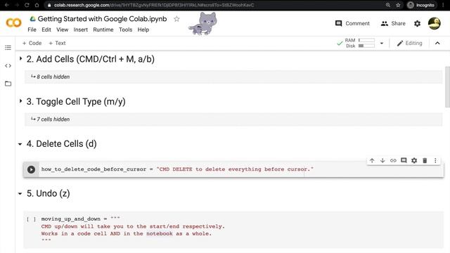The image size is (450, 253).
Task: Expand the 'Add Cells' section
Action: point(20,58)
